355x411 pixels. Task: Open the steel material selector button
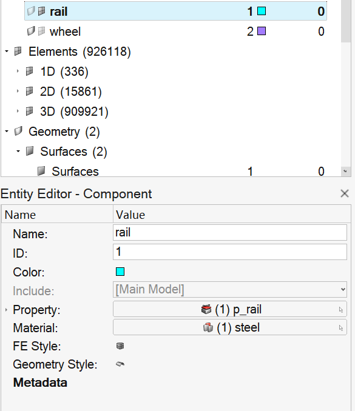click(230, 327)
